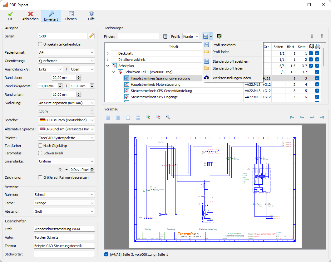Click trash icon to clear Finden field
331x262 pixels.
[x=165, y=36]
